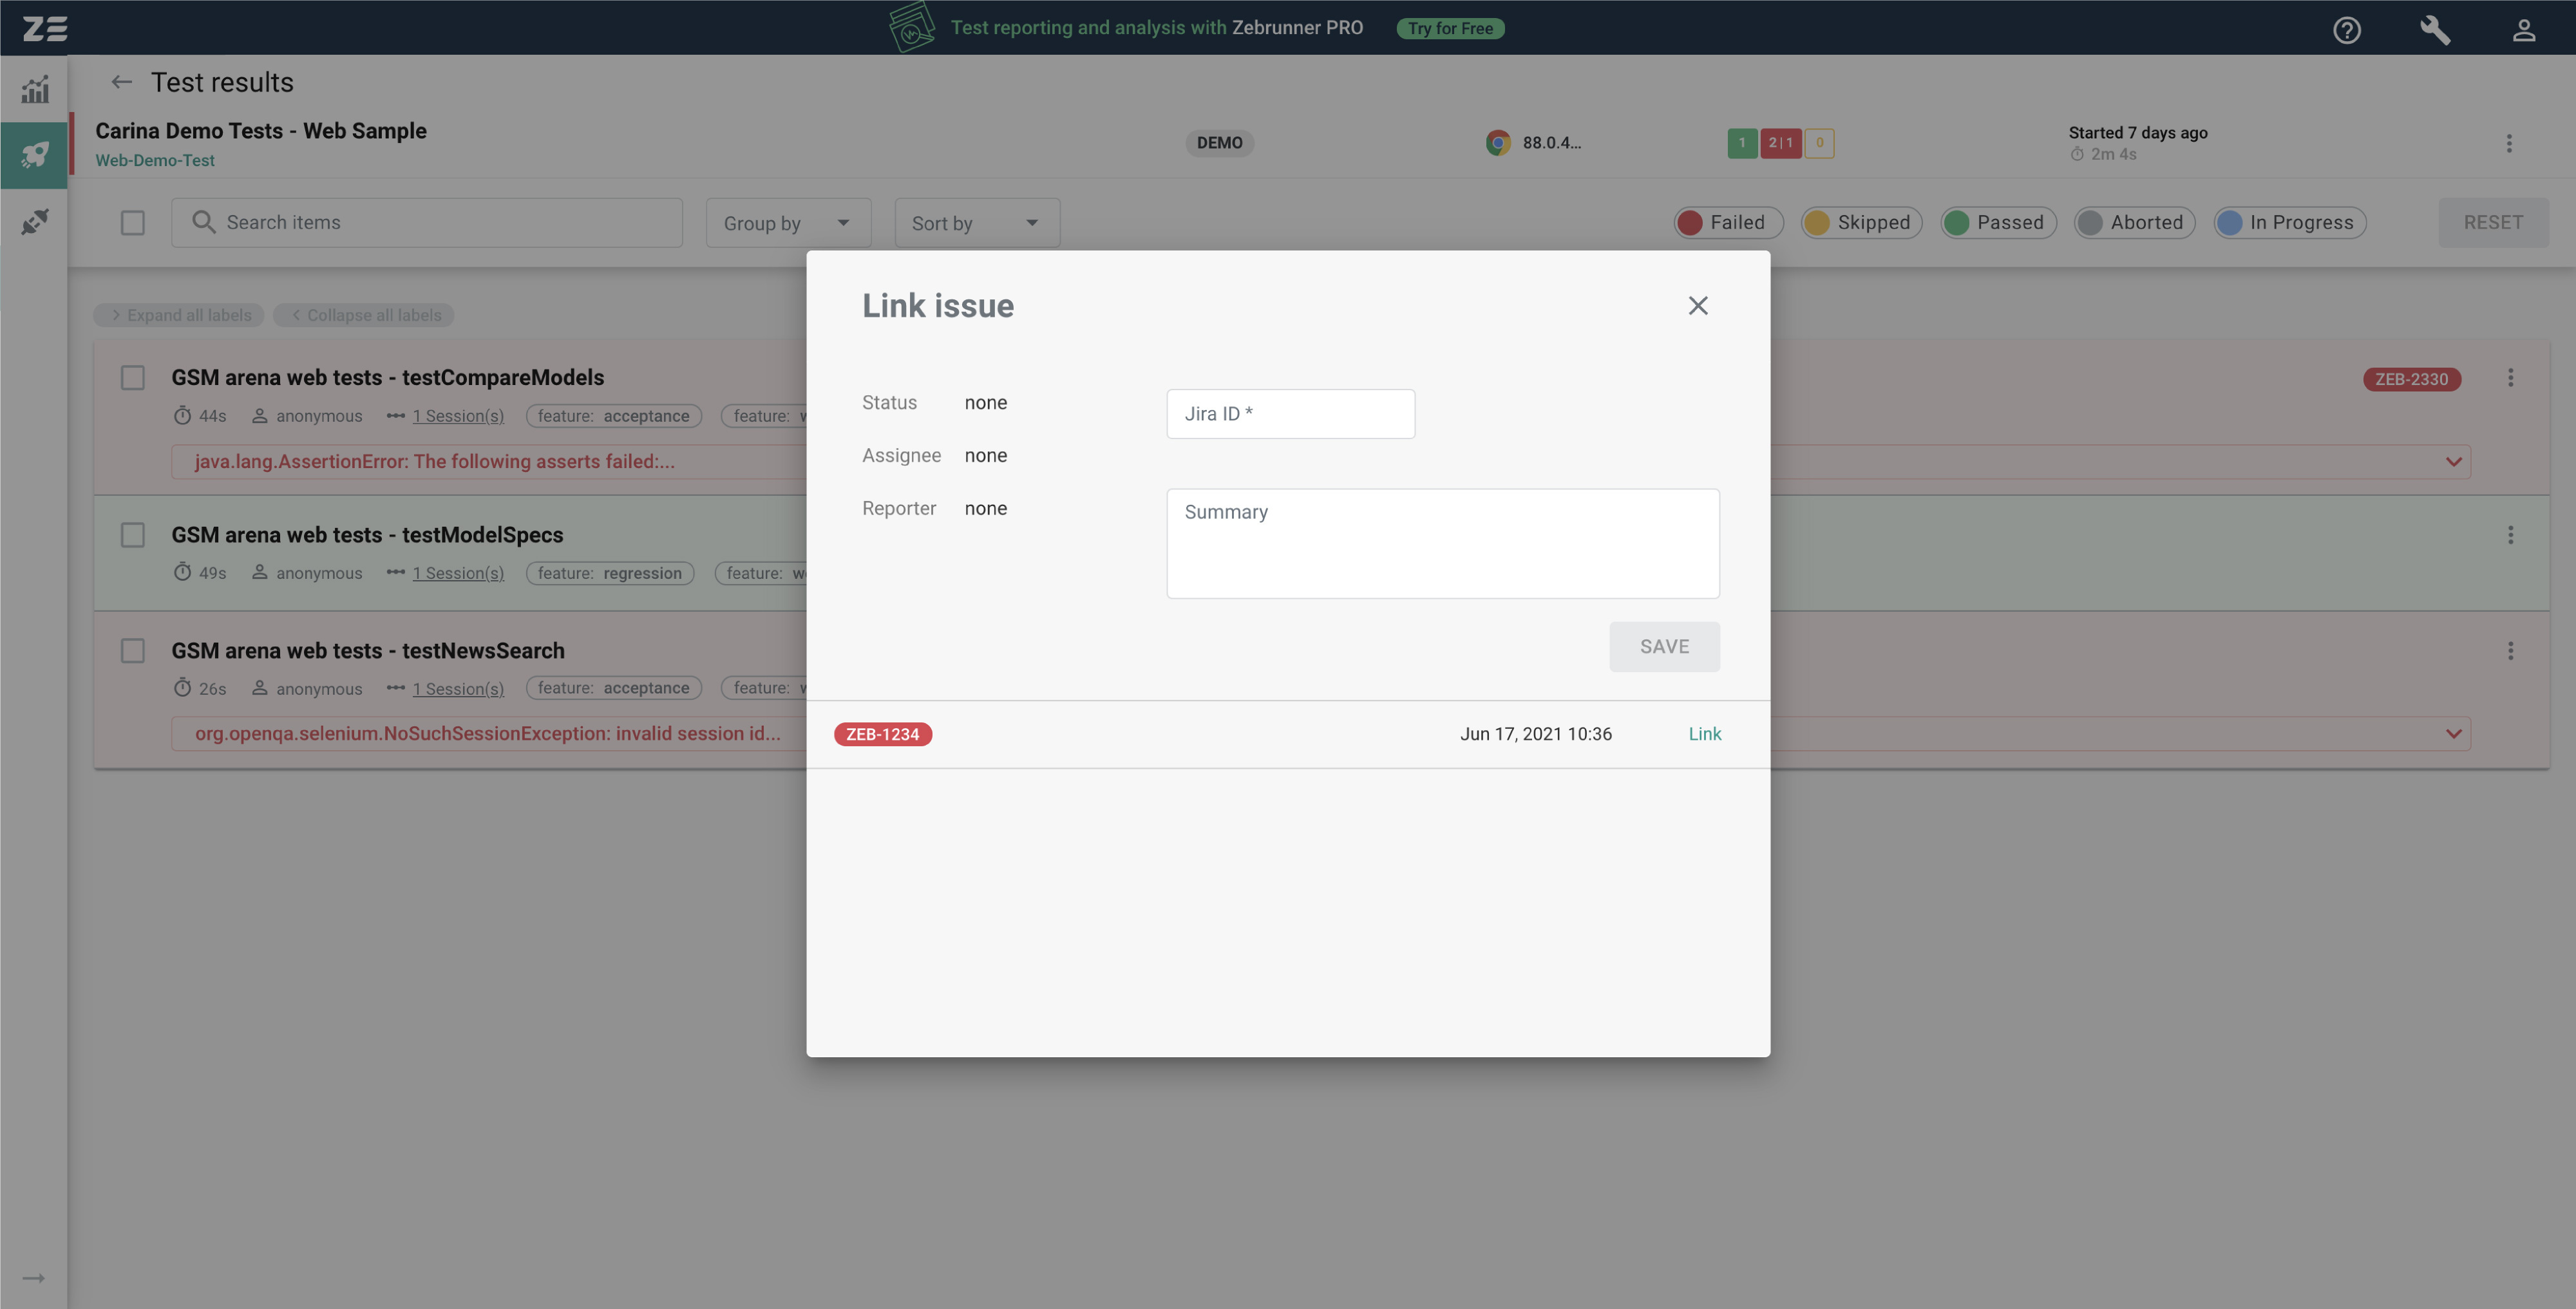This screenshot has width=2576, height=1309.
Task: Focus the Jira ID input field
Action: click(1290, 414)
